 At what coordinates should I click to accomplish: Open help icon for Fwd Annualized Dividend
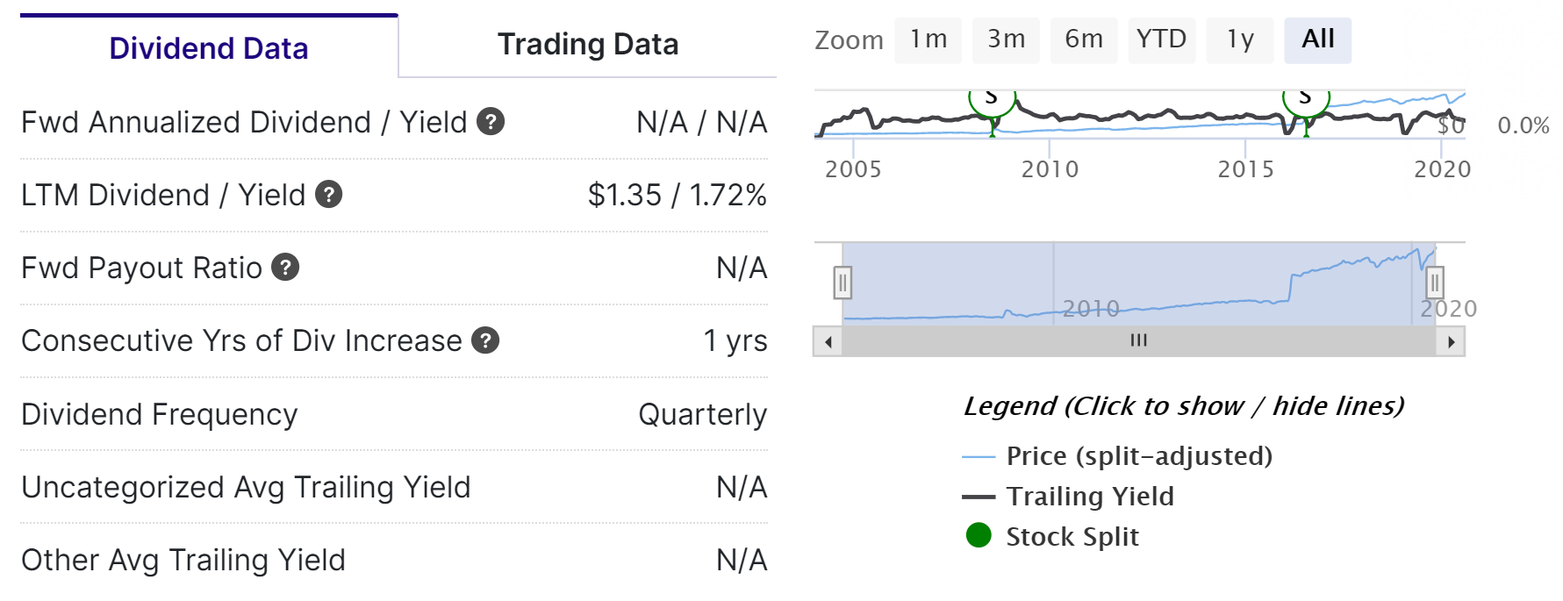tap(491, 121)
